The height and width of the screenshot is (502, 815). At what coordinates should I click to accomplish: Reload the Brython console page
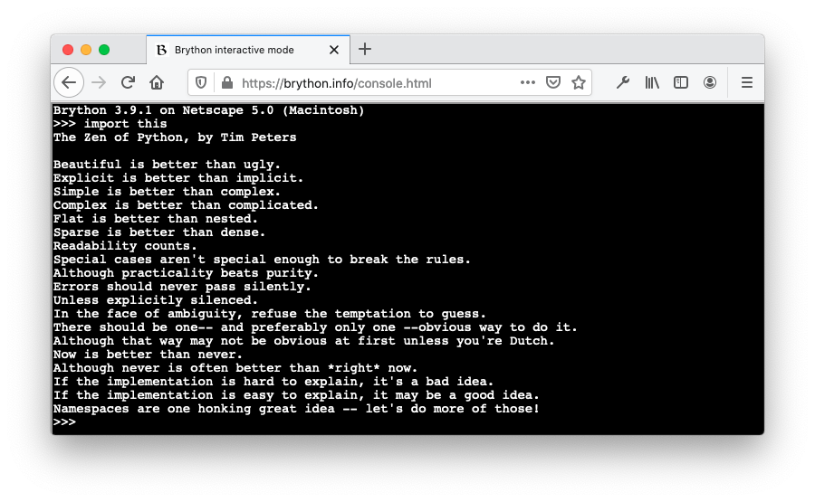point(128,82)
